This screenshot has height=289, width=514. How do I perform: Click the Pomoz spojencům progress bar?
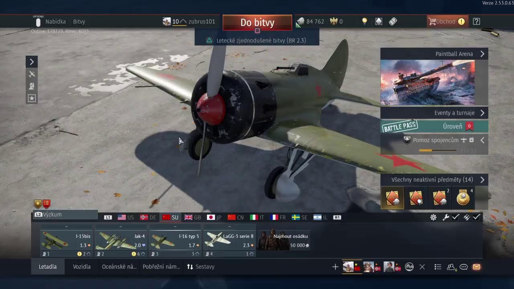438,151
